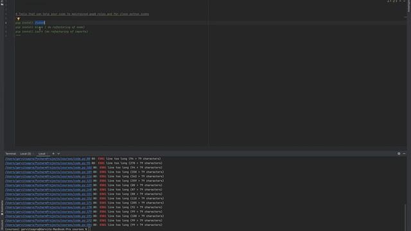The image size is (411, 231).
Task: Open the Bookmarks tool window
Action: [2, 208]
